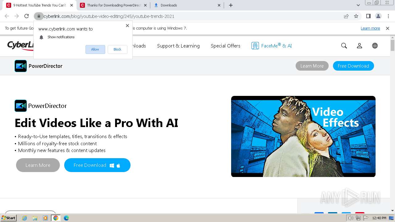
Task: Reload the current page
Action: [x=27, y=16]
